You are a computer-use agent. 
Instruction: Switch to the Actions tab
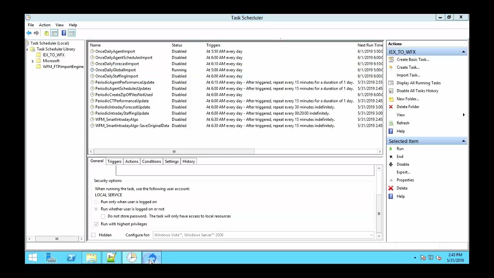132,161
